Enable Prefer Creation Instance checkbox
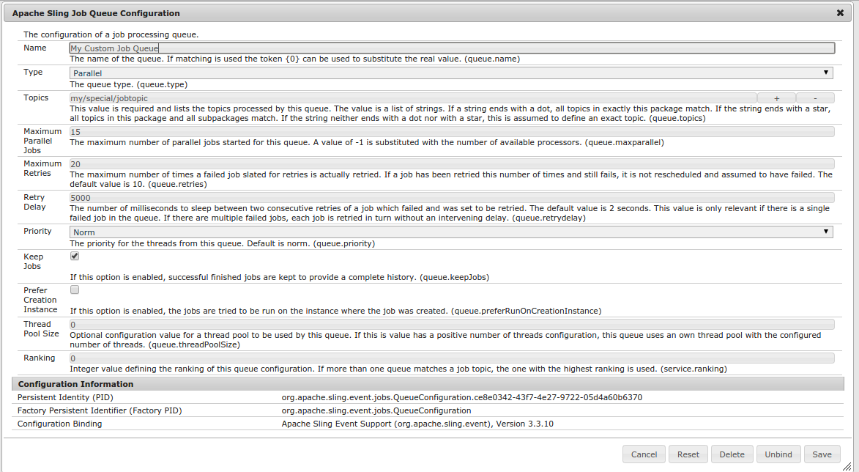This screenshot has height=472, width=859. (75, 290)
